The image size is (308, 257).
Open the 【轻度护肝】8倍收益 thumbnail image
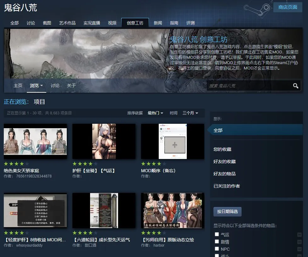pyautogui.click(x=35, y=210)
